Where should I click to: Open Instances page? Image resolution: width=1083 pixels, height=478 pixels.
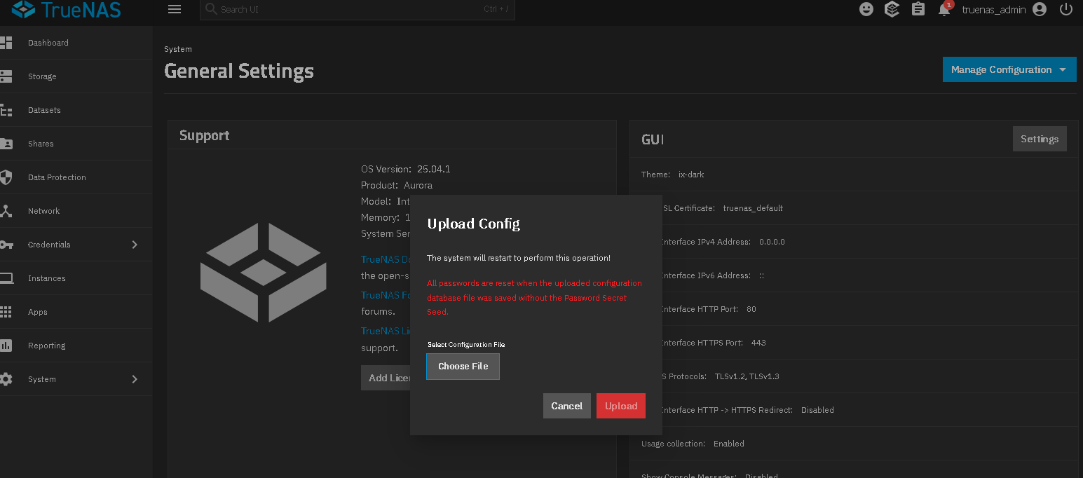click(76, 278)
